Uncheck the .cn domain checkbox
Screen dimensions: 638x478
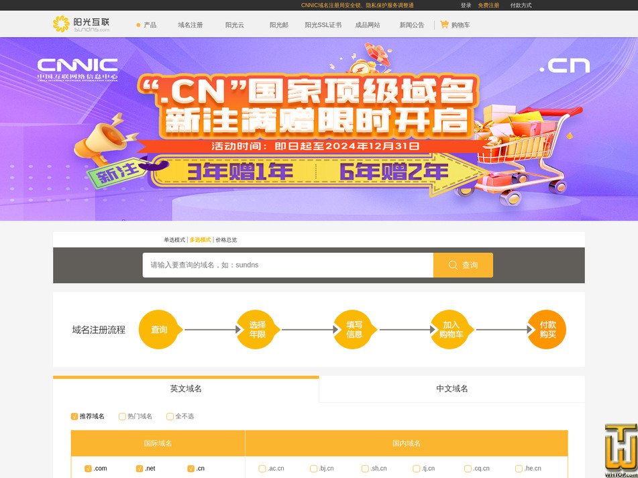pyautogui.click(x=191, y=468)
